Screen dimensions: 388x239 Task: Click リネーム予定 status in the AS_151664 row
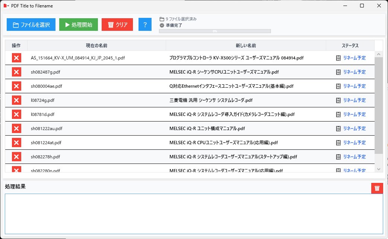tap(354, 58)
